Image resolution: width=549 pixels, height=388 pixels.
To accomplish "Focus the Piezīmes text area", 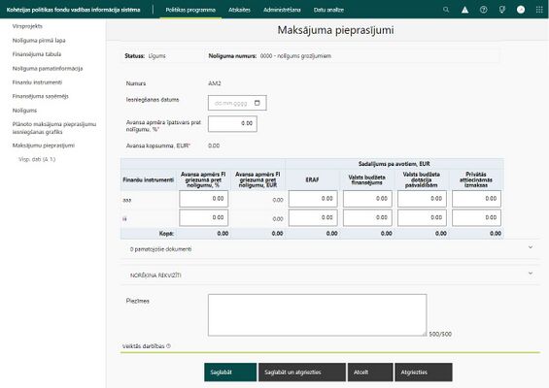I will [317, 315].
